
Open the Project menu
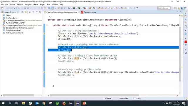click(x=42, y=4)
